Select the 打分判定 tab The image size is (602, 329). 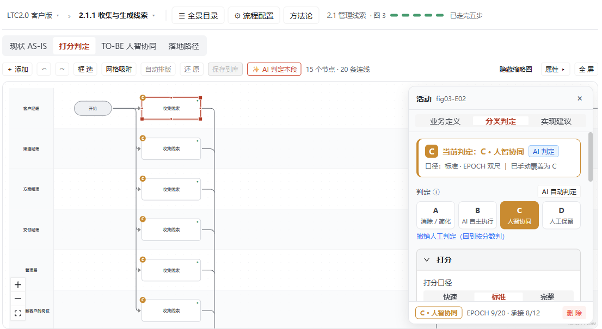tap(74, 46)
